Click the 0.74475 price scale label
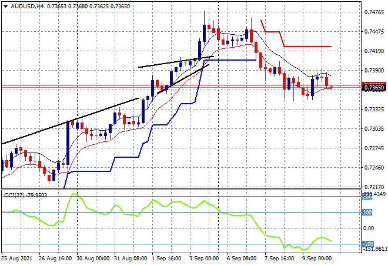This screenshot has width=388, height=265. coord(374,31)
